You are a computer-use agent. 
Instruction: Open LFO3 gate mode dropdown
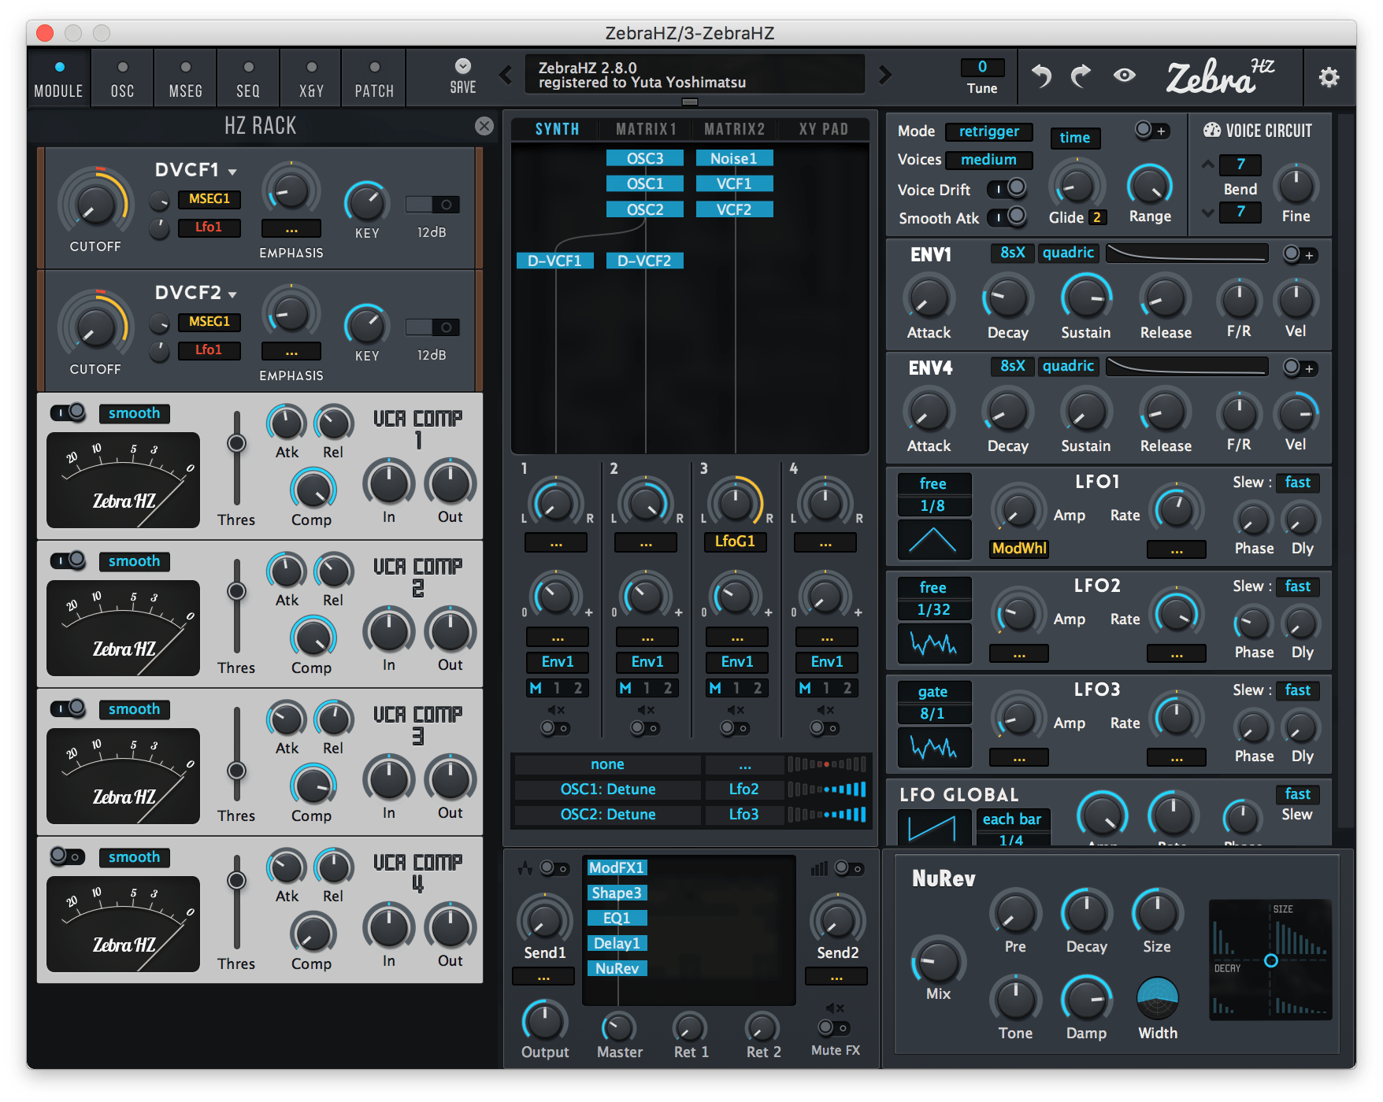pyautogui.click(x=934, y=692)
